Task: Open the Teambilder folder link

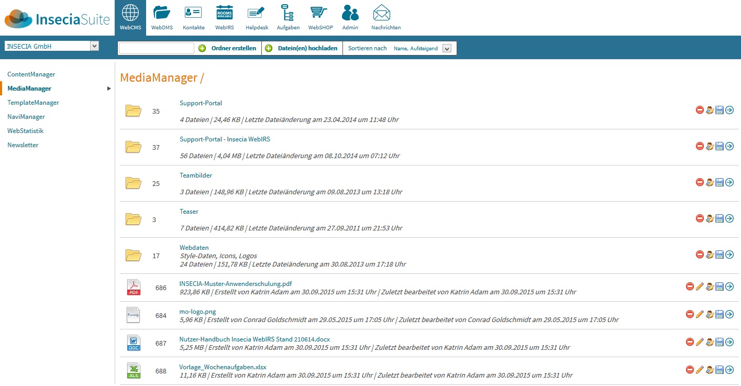Action: [196, 175]
